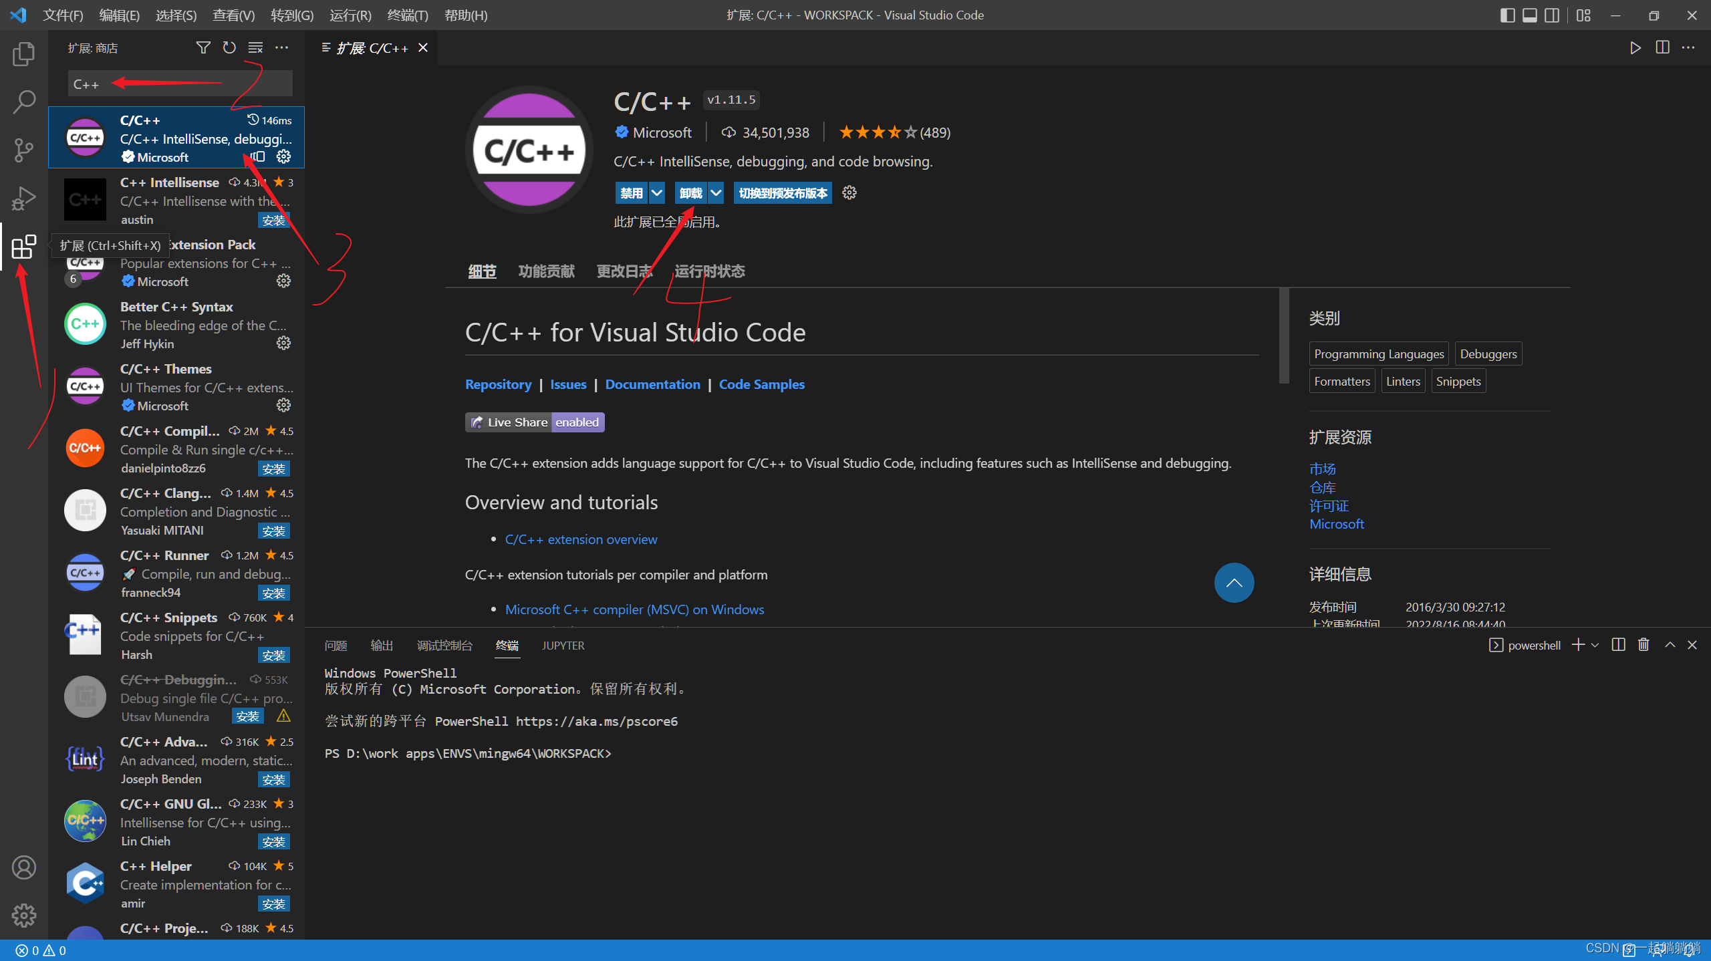Open the Problems panel tab
Viewport: 1711px width, 961px height.
(x=336, y=646)
